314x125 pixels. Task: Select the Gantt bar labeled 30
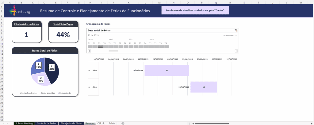167,70
